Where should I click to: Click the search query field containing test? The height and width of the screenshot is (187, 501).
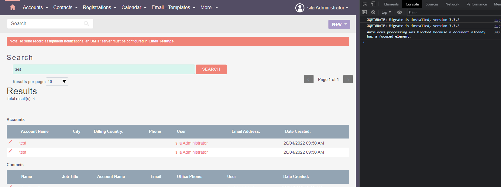click(104, 69)
